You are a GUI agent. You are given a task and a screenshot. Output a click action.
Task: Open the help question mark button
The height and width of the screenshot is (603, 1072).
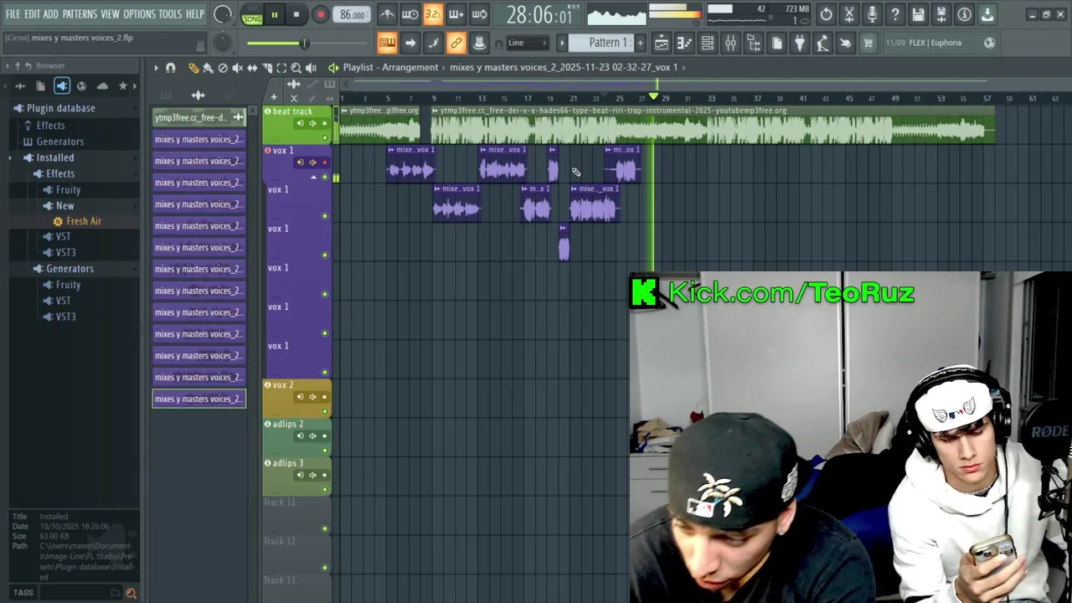[895, 14]
